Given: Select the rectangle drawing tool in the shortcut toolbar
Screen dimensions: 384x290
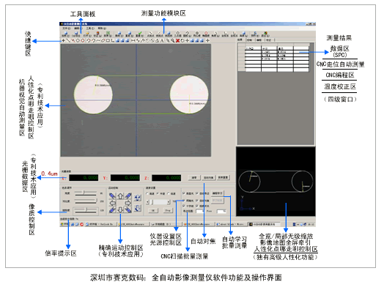Looking at the screenshot, I should [x=108, y=40].
